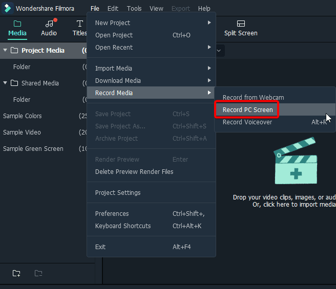Choose Record Voiceover option
Viewport: 336px width, 289px height.
pos(275,122)
